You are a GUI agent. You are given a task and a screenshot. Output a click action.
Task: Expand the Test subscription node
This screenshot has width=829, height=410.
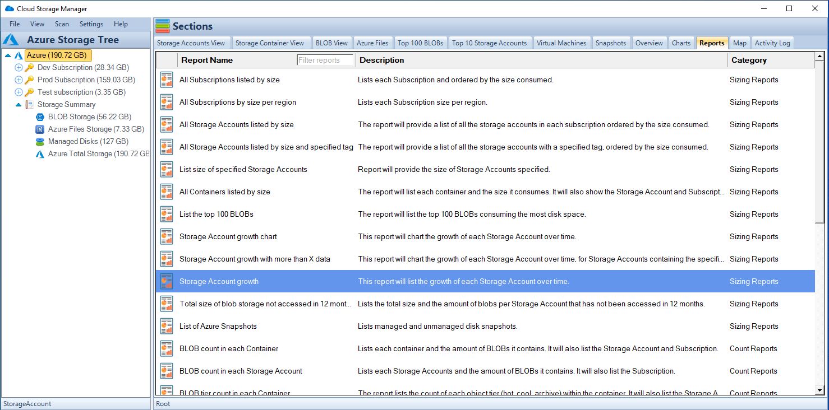tap(19, 92)
